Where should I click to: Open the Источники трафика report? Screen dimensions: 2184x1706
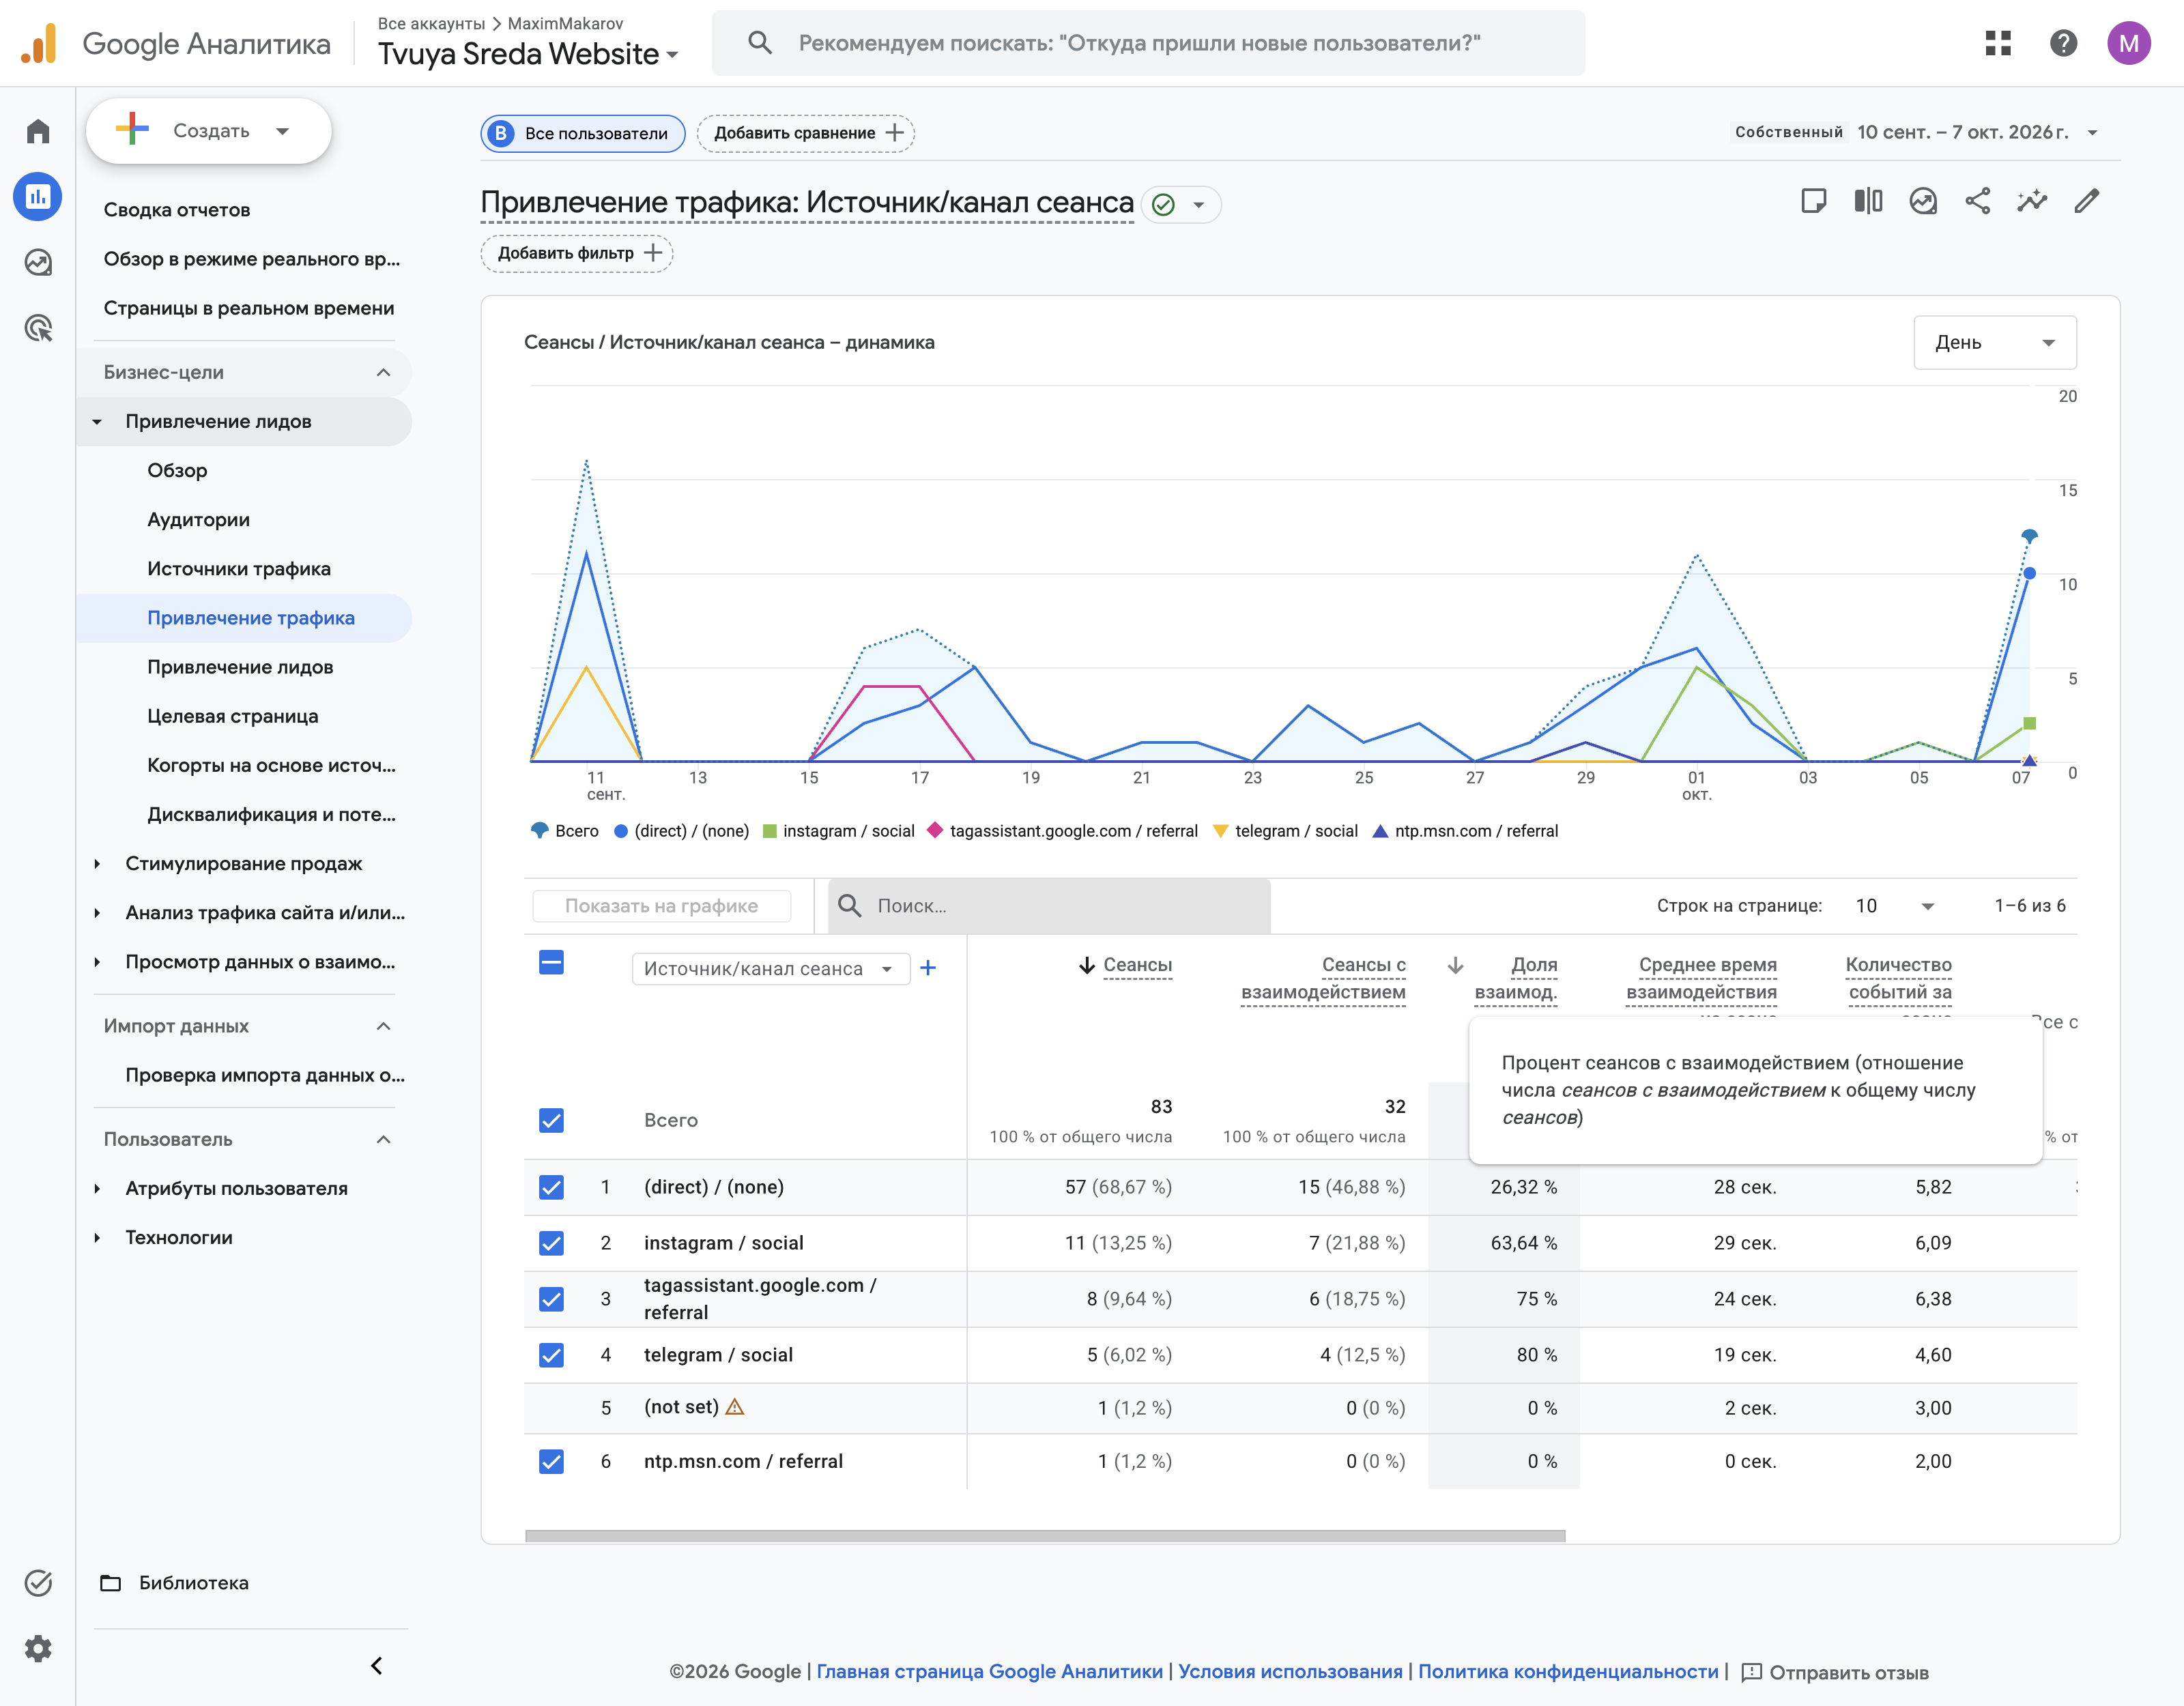[239, 568]
